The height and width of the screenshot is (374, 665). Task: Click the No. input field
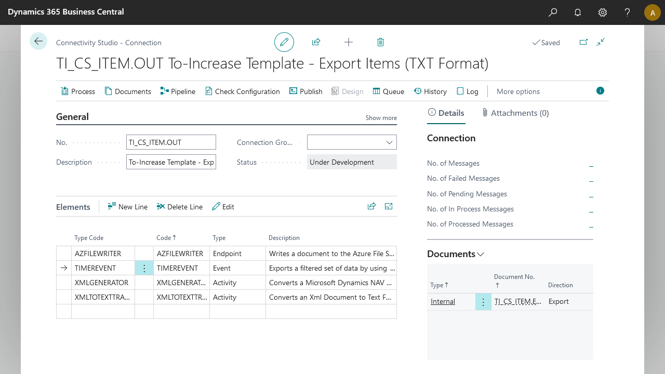pyautogui.click(x=171, y=142)
